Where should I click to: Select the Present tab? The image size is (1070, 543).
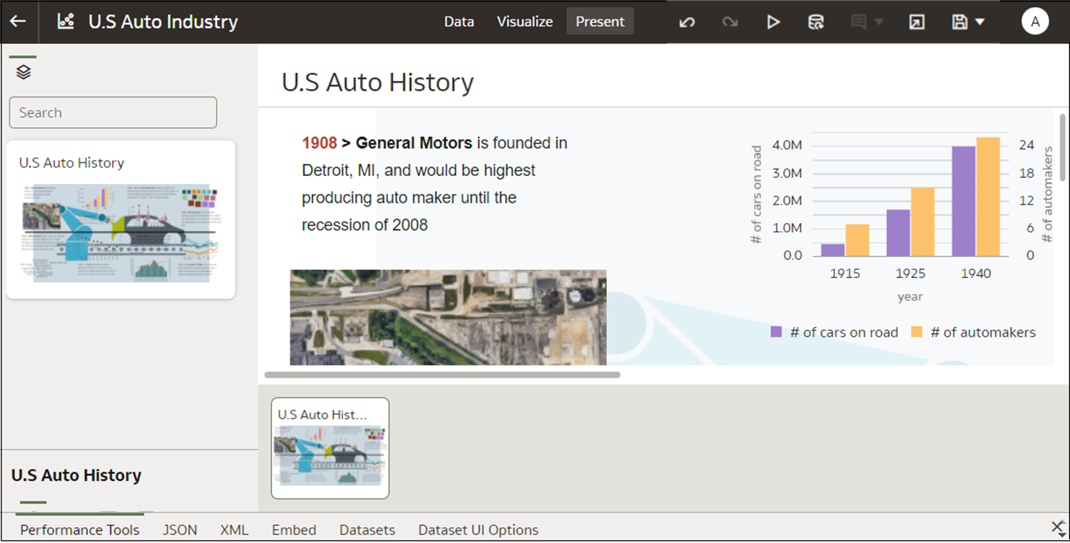600,21
